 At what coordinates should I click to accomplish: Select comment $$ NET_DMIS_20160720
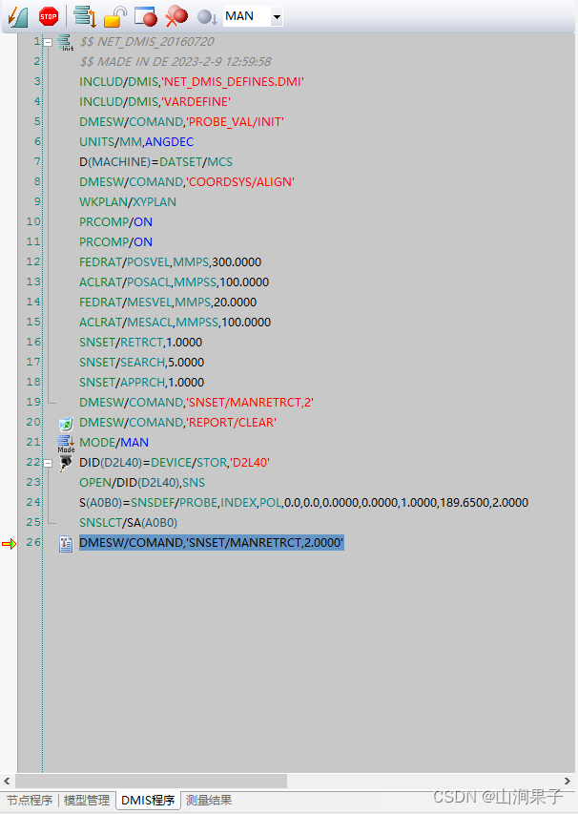(x=147, y=42)
